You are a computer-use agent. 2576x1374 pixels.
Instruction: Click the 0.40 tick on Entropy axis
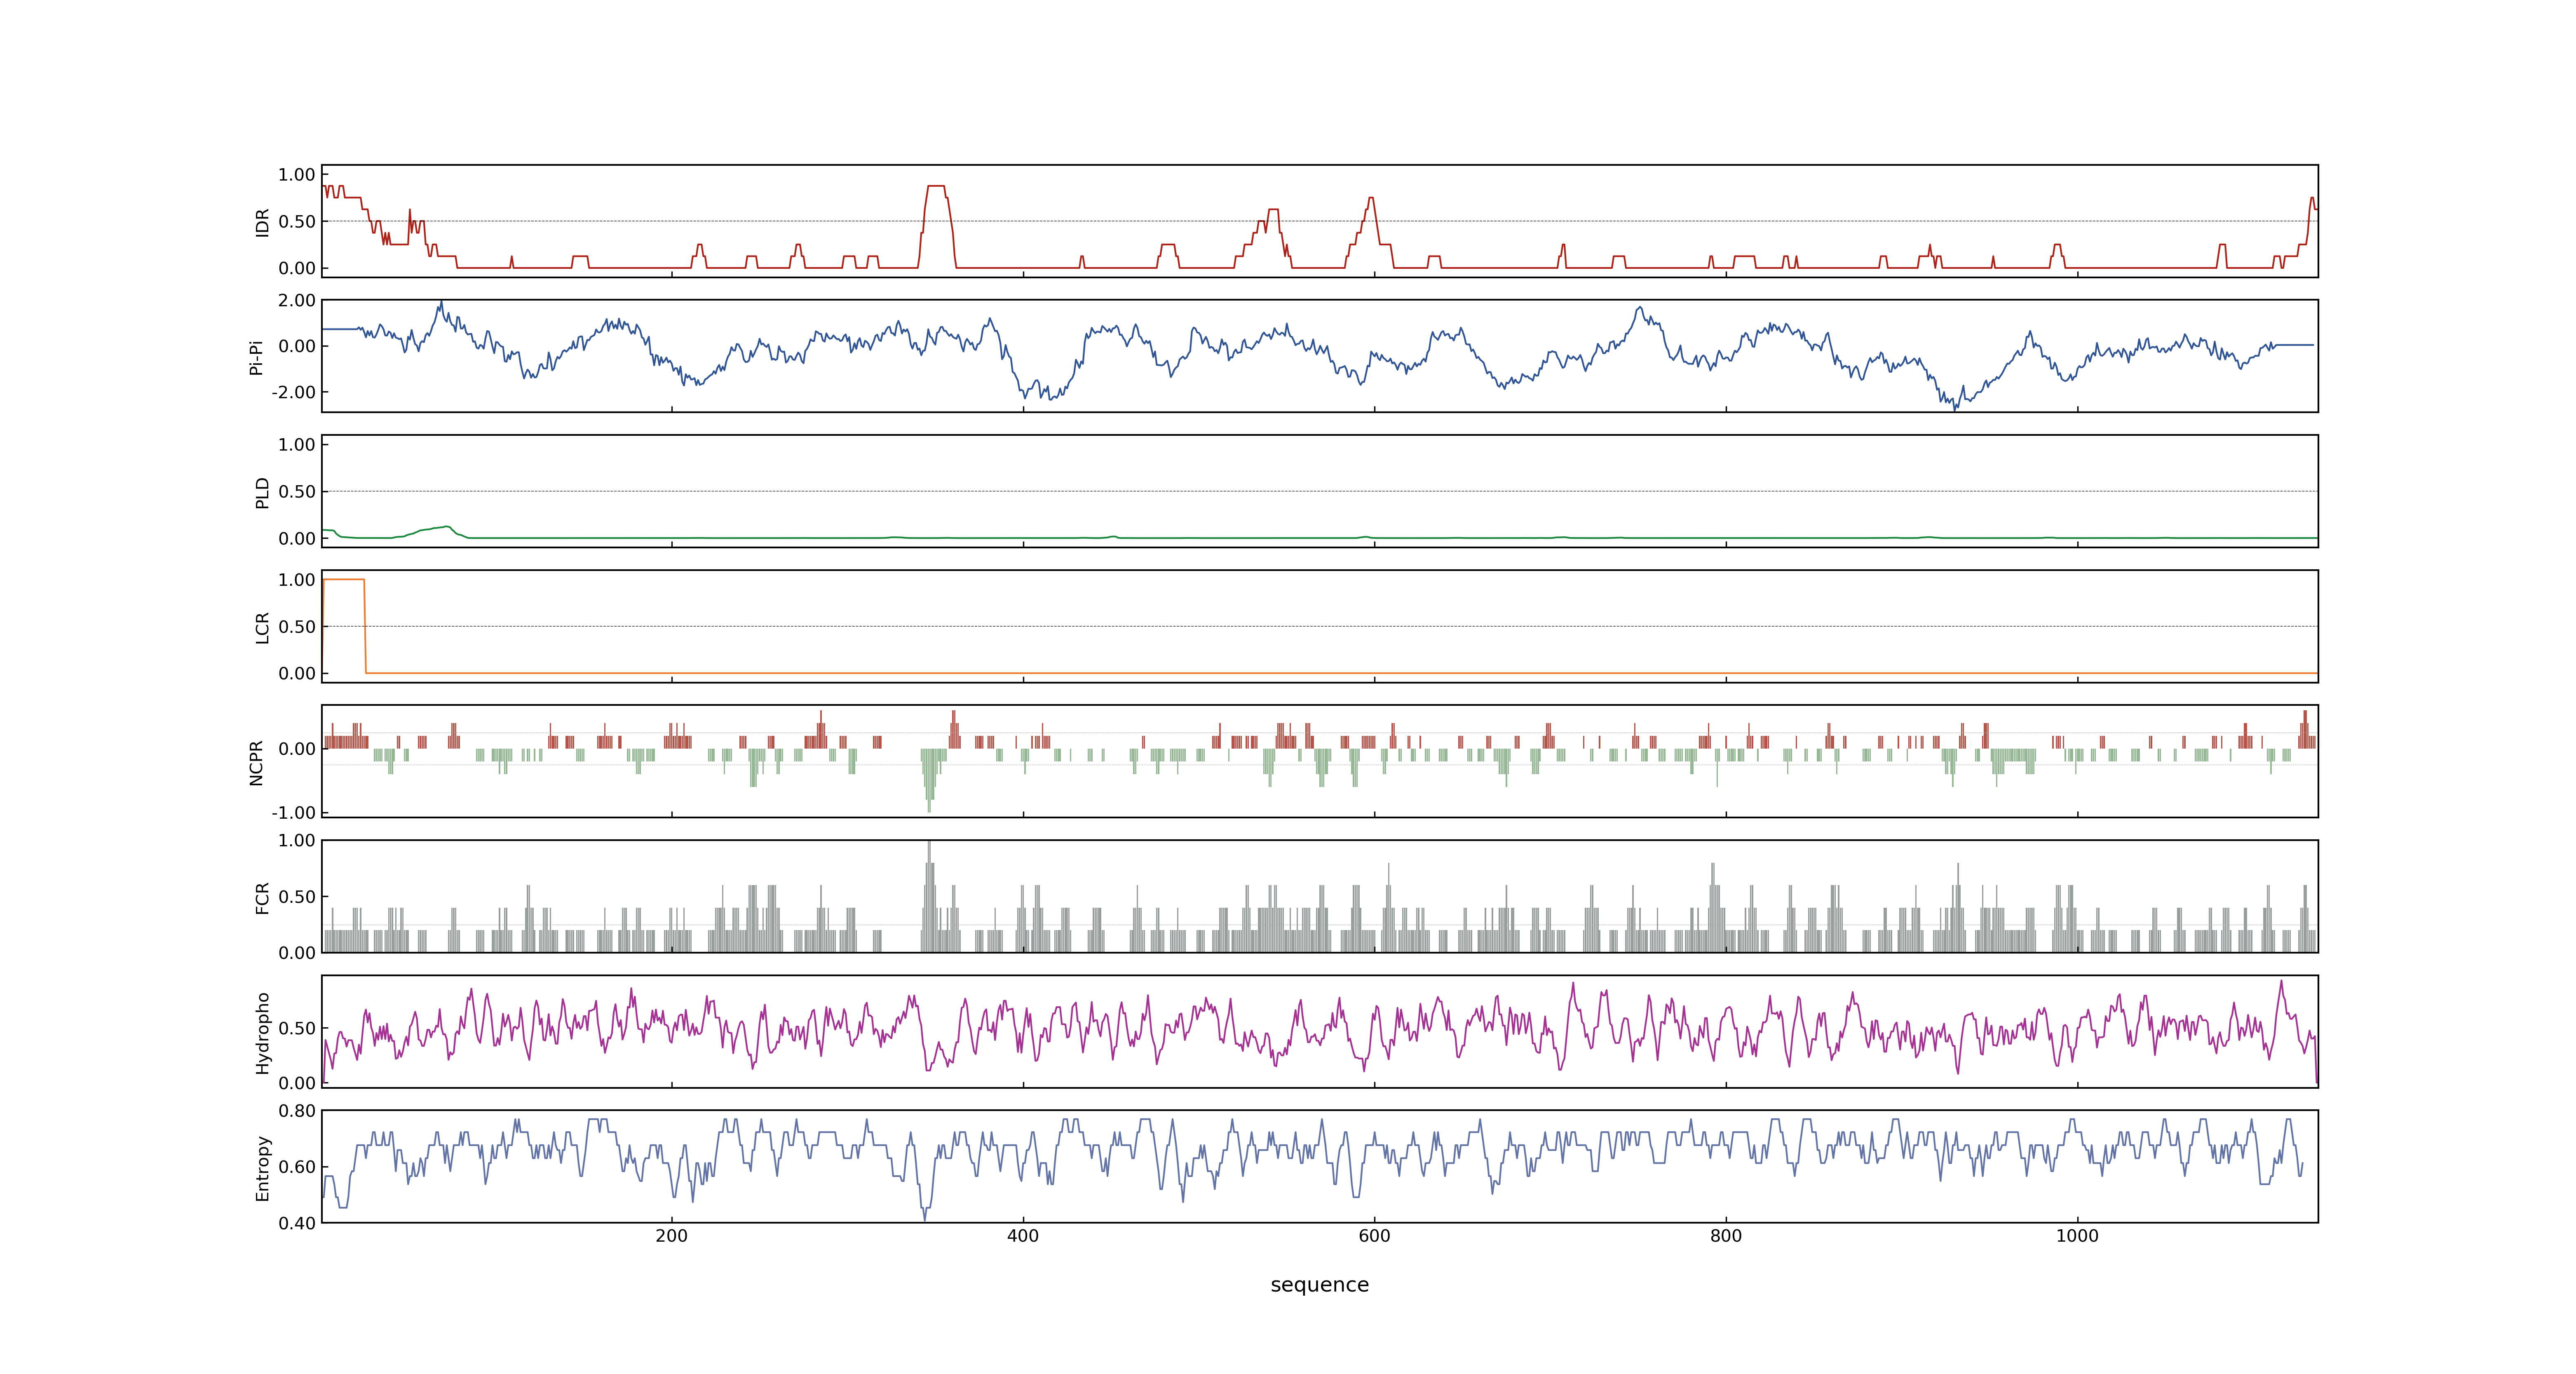tap(297, 1223)
